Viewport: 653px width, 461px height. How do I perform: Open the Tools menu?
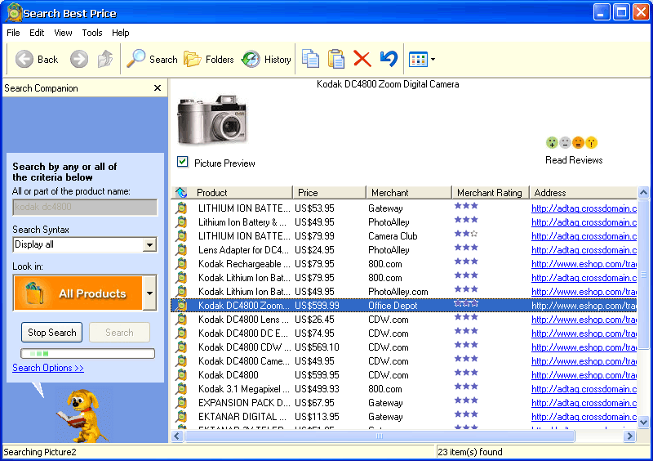click(x=92, y=33)
